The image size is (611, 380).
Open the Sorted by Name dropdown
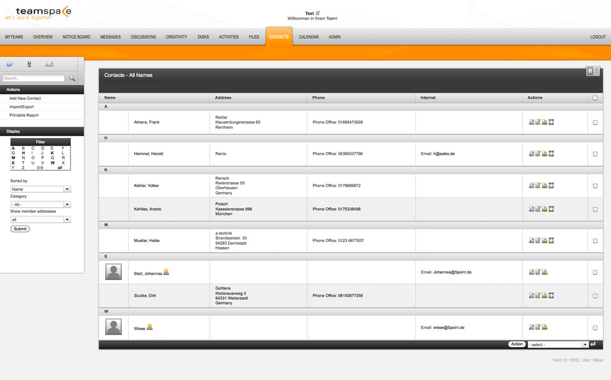(x=40, y=189)
